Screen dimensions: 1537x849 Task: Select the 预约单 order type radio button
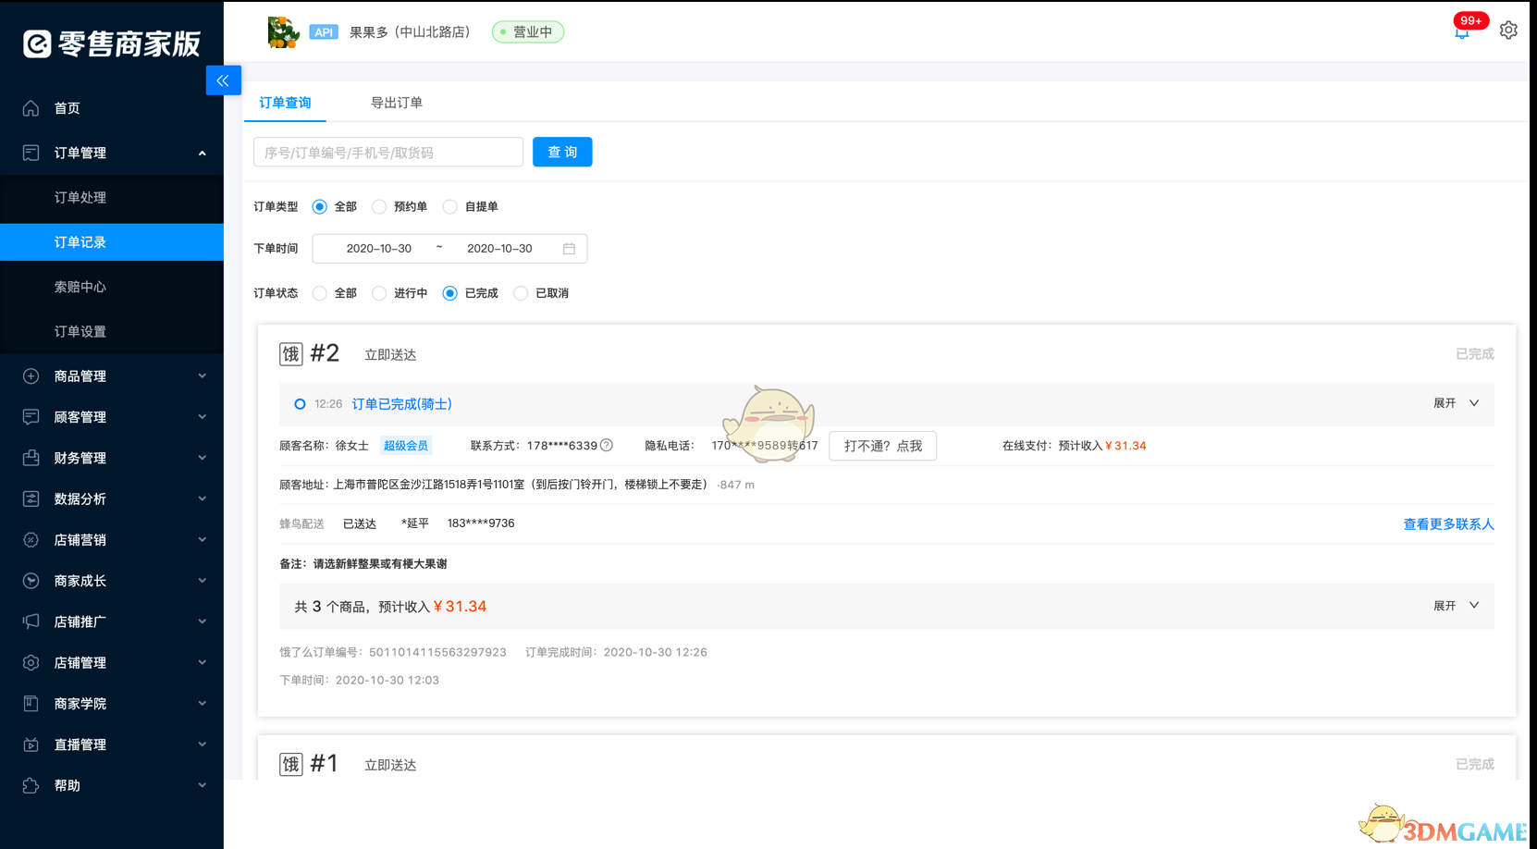379,206
